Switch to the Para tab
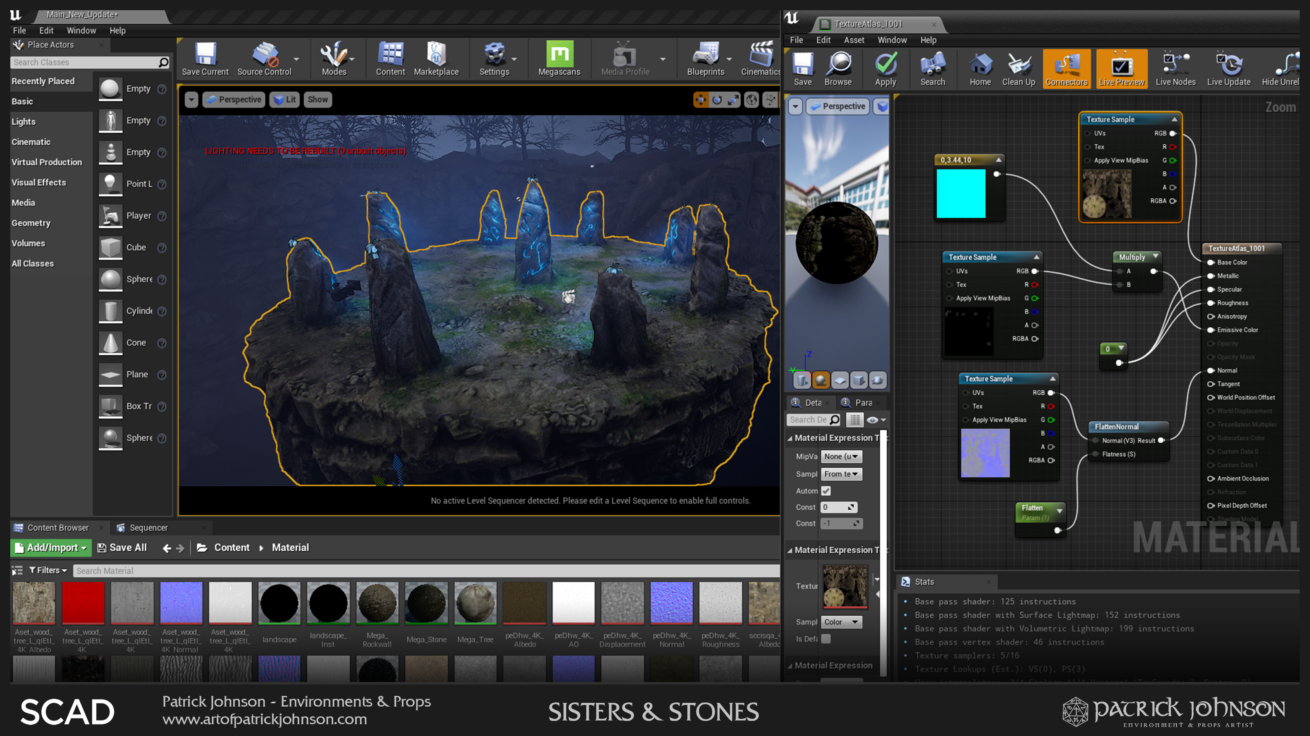Viewport: 1310px width, 736px height. pos(863,402)
